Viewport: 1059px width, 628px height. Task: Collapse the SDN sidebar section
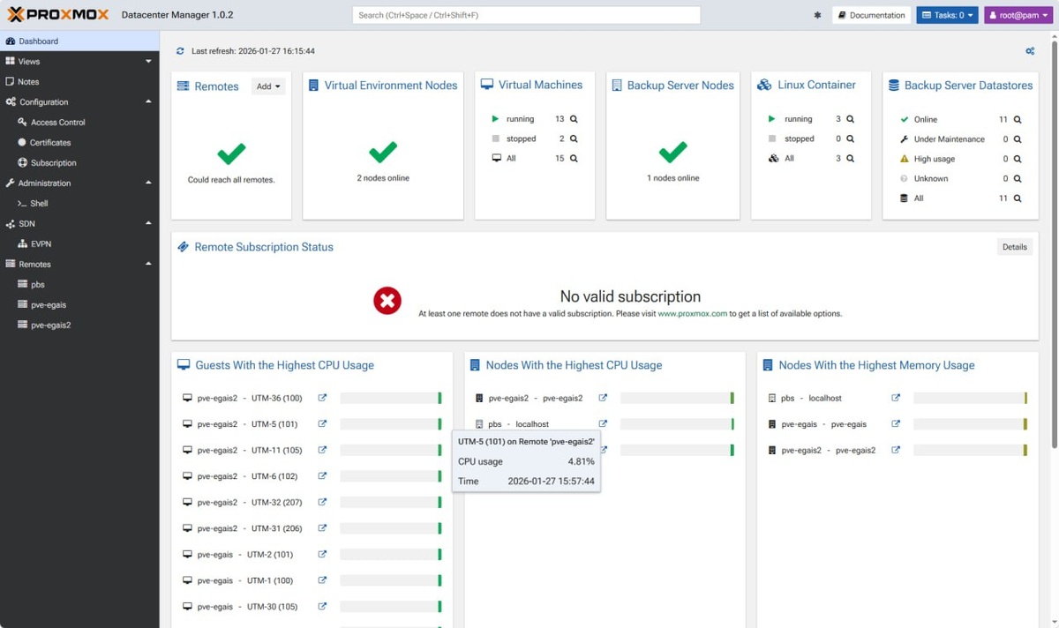(148, 224)
